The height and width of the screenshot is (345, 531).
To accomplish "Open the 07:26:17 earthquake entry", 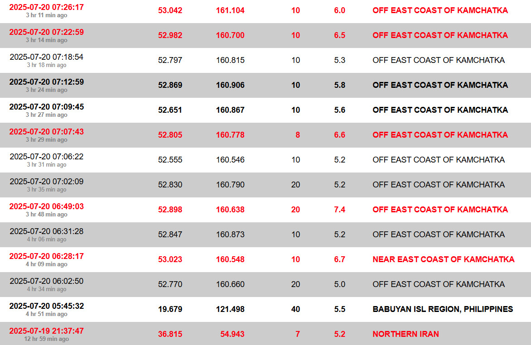I will click(x=46, y=8).
